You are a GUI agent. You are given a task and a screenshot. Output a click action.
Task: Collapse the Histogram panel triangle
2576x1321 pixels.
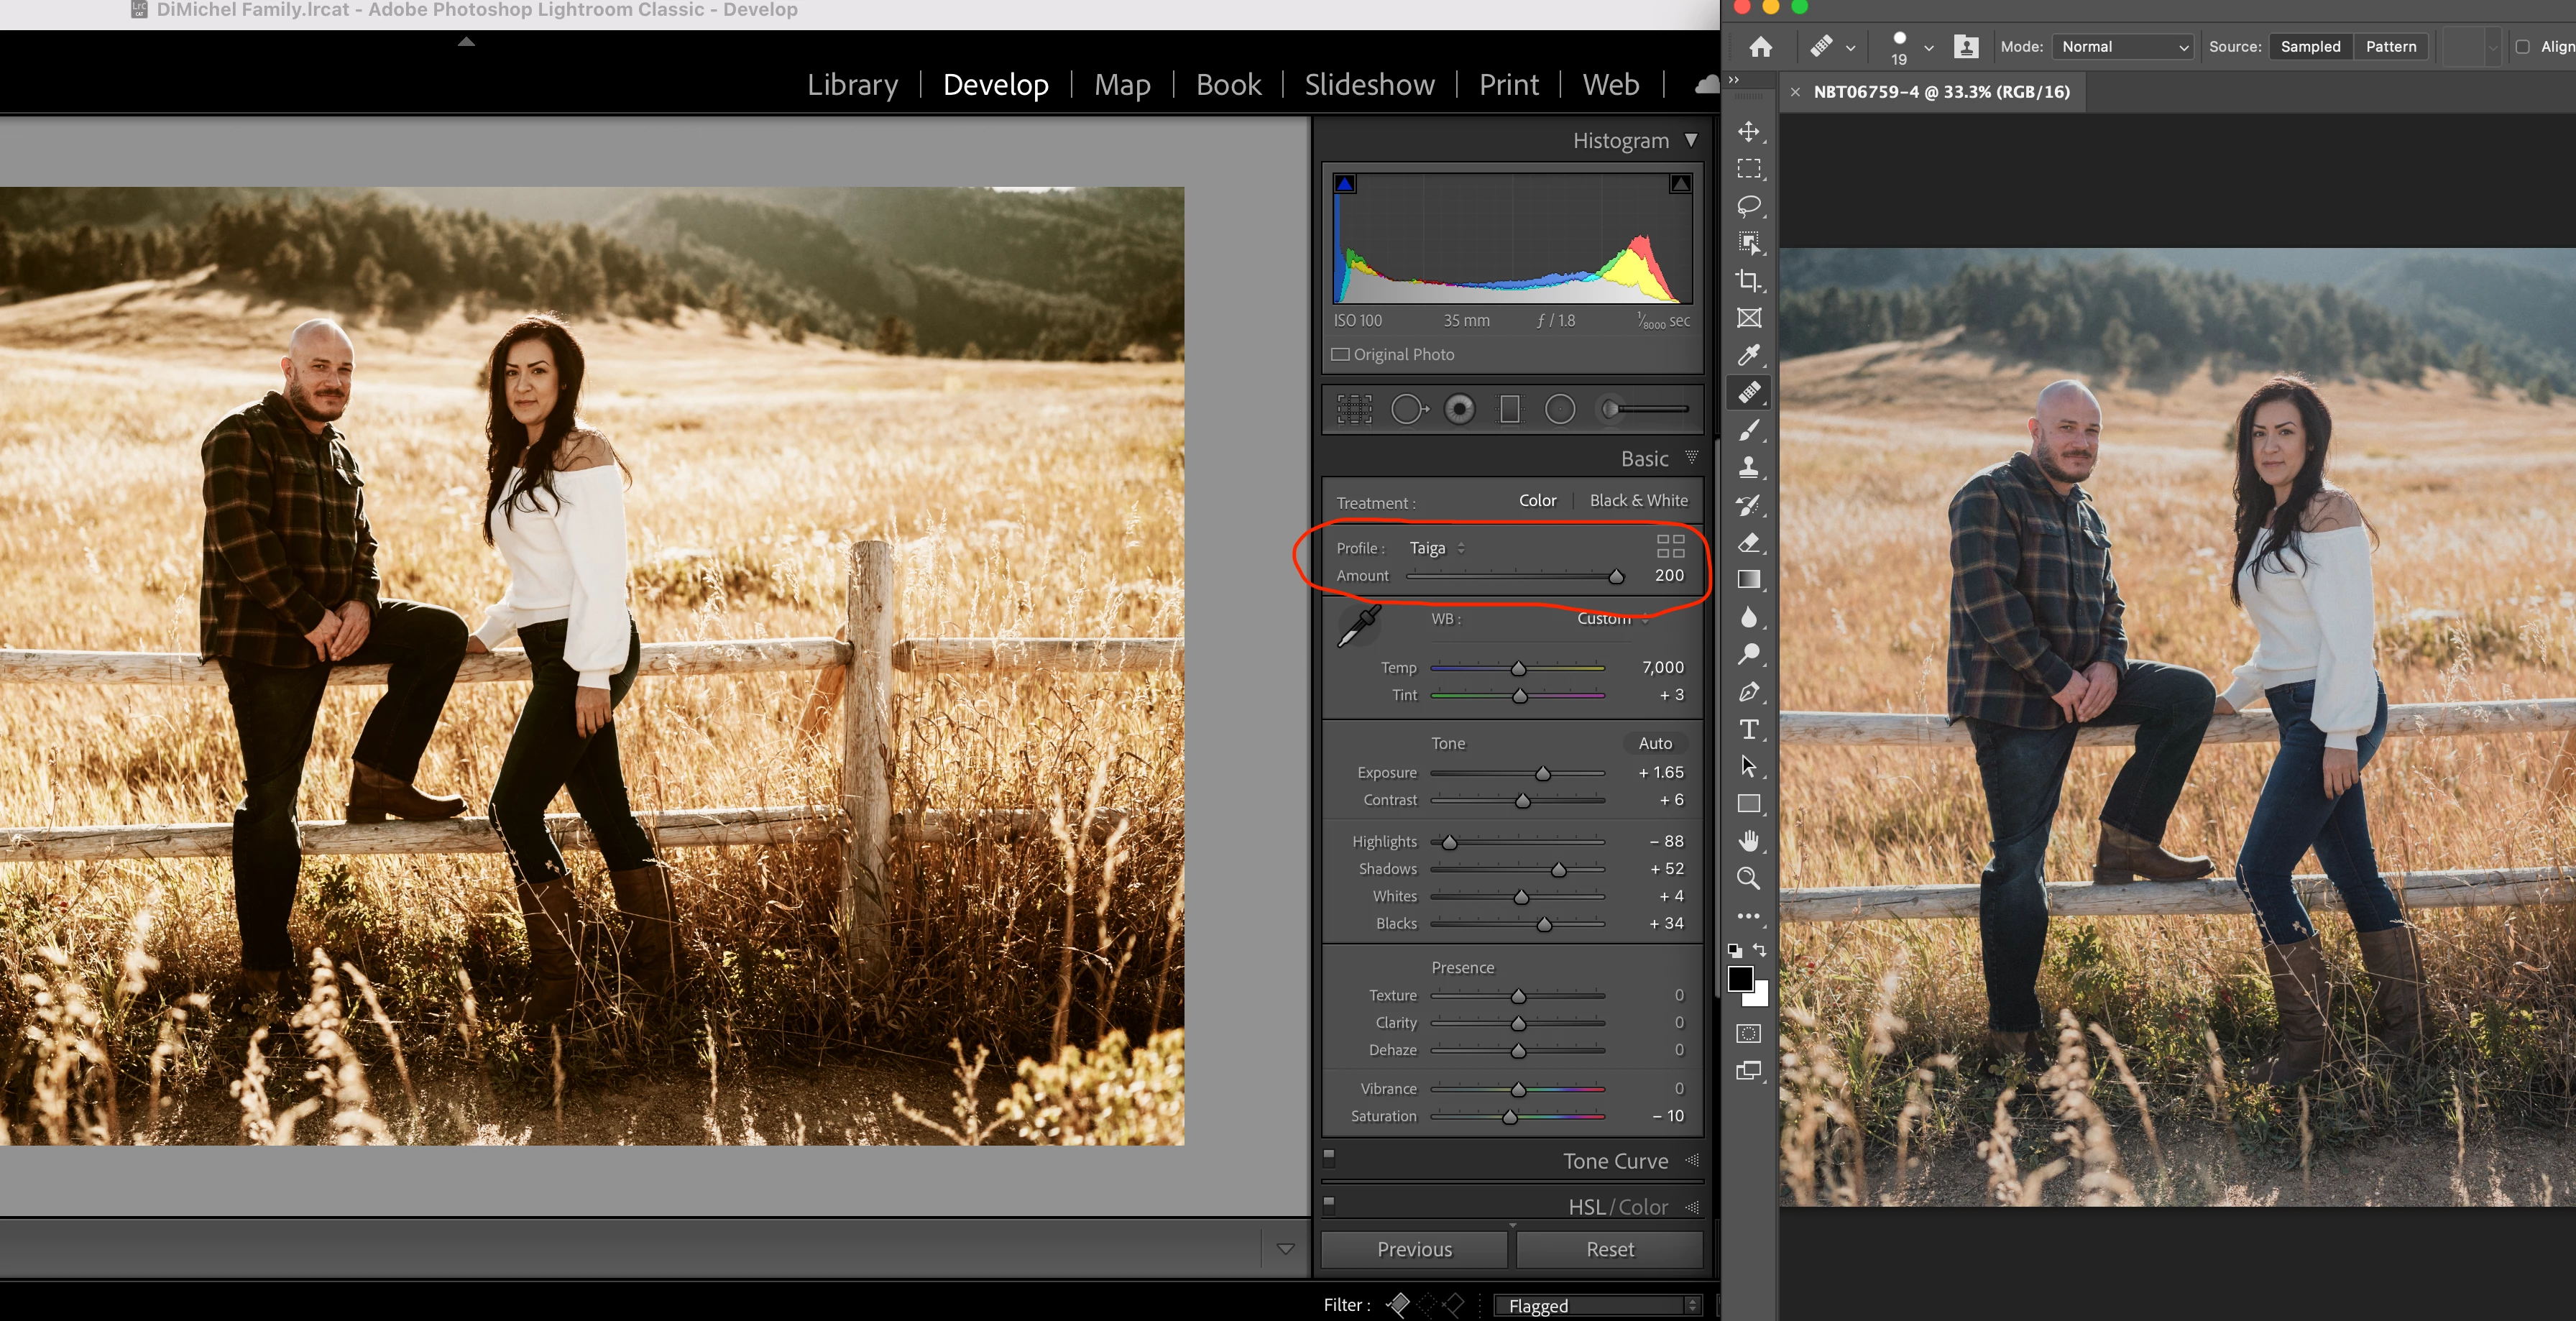point(1690,140)
